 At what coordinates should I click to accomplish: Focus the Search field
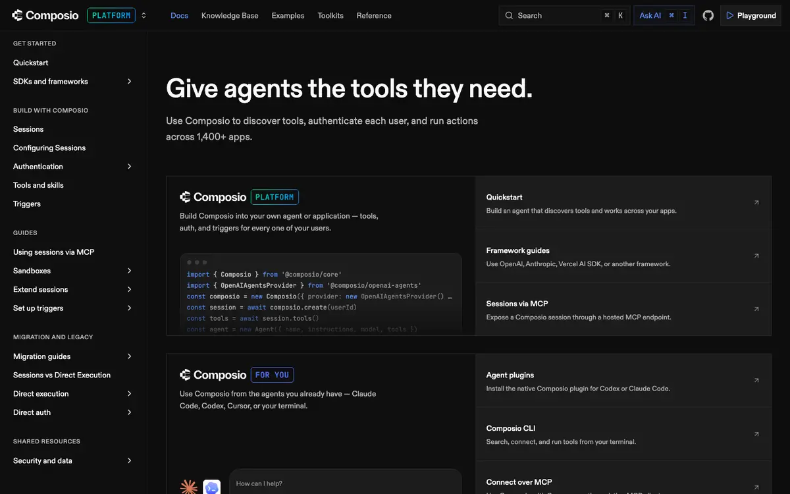564,15
